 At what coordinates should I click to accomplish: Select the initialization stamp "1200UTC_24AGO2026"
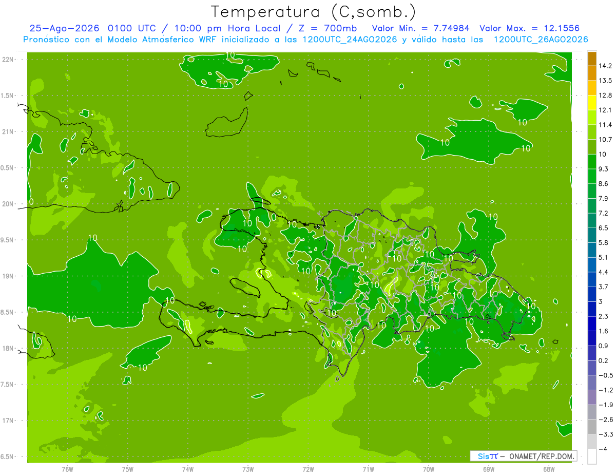click(x=350, y=40)
